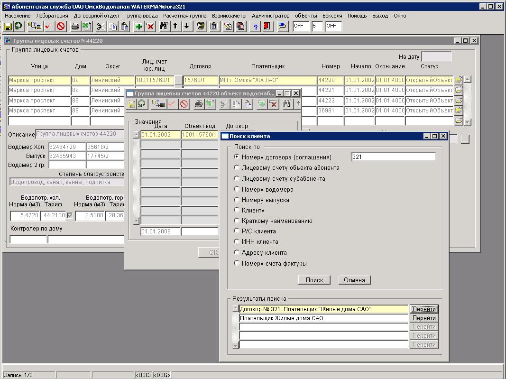Click the Save diskette icon in main toolbar
Viewport: 506px width, 379px height.
[8, 26]
